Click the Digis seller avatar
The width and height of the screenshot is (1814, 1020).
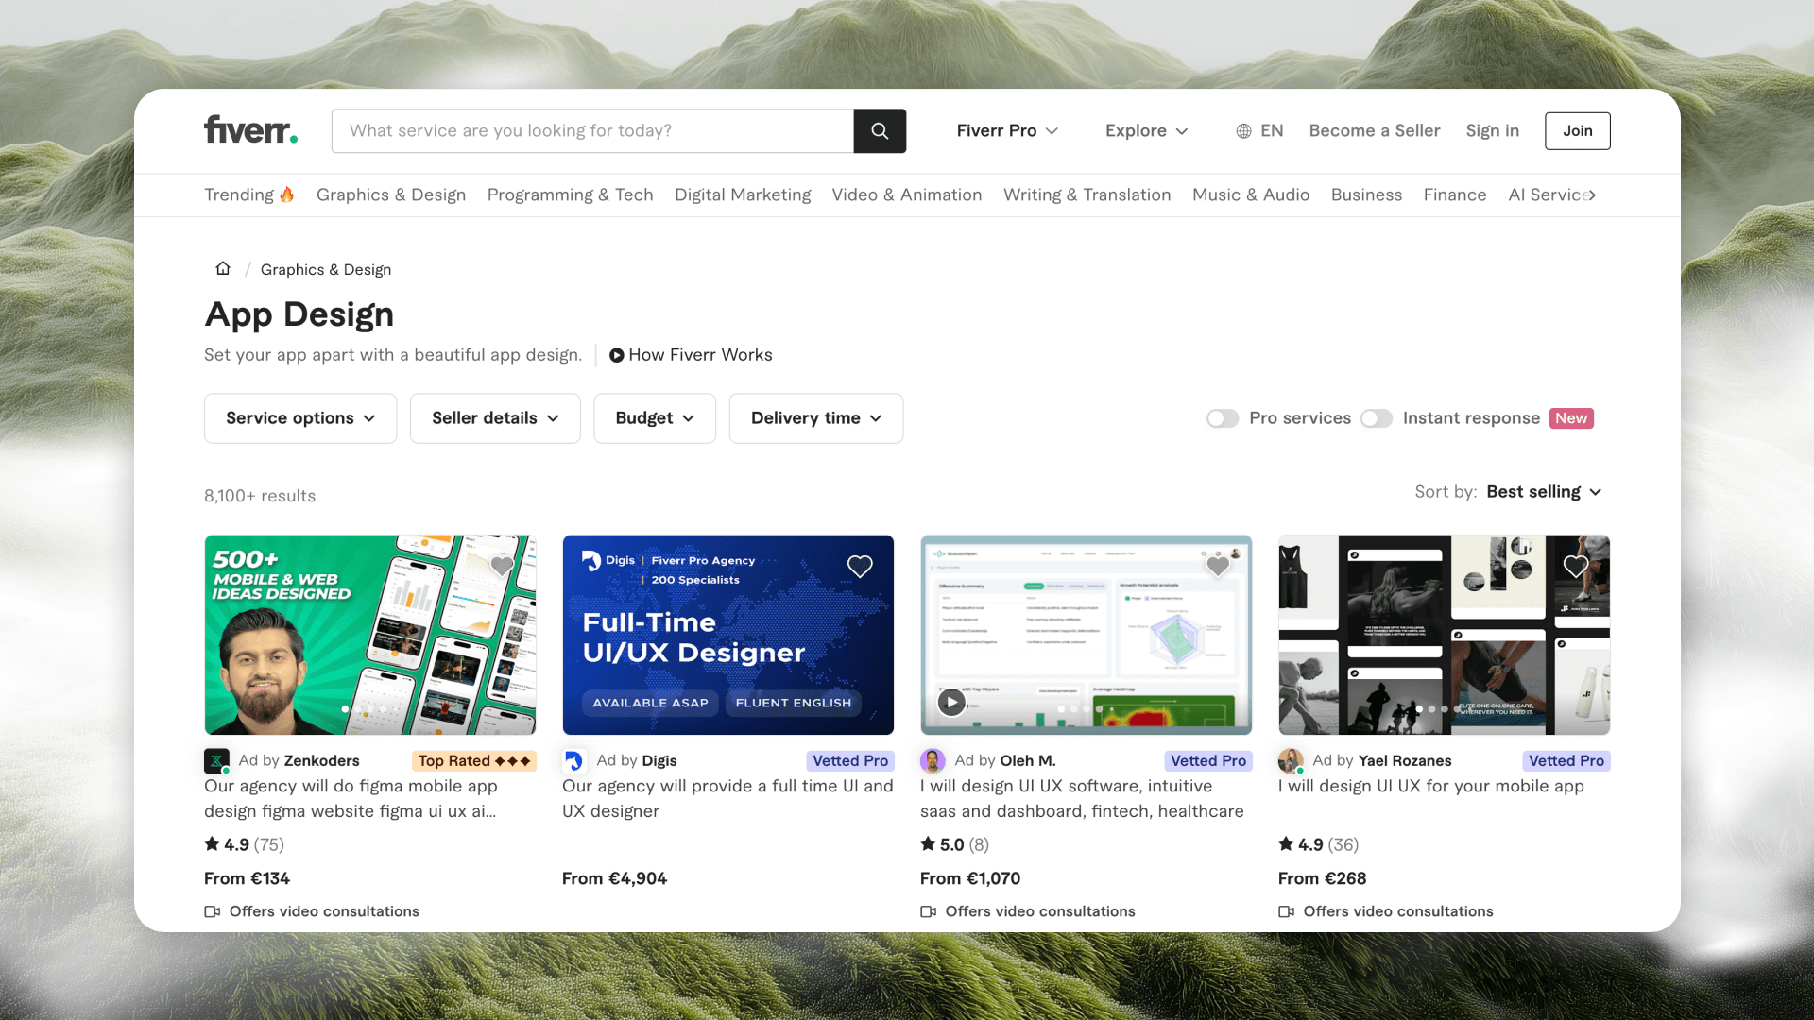coord(574,760)
